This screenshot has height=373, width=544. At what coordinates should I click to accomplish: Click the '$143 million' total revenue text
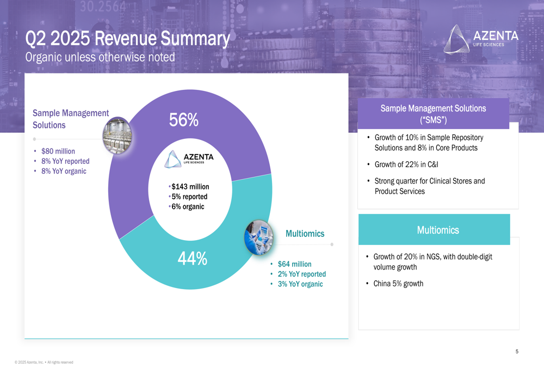190,187
